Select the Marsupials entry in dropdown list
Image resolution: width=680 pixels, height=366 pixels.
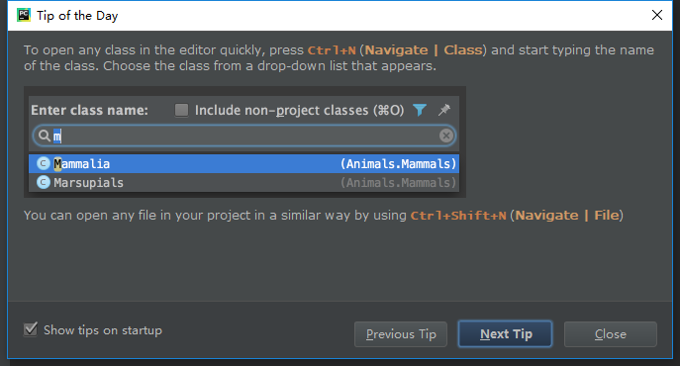click(243, 183)
